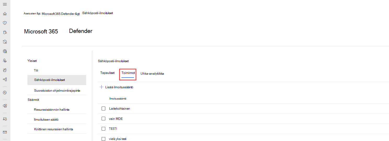Viewport: 389px width, 141px height.
Task: Tick the vielä yksi testi checkbox
Action: click(x=103, y=139)
